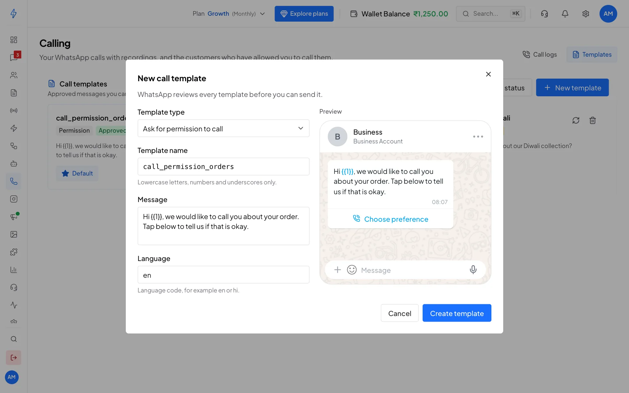Focus the top Search box
This screenshot has width=629, height=393.
click(490, 14)
